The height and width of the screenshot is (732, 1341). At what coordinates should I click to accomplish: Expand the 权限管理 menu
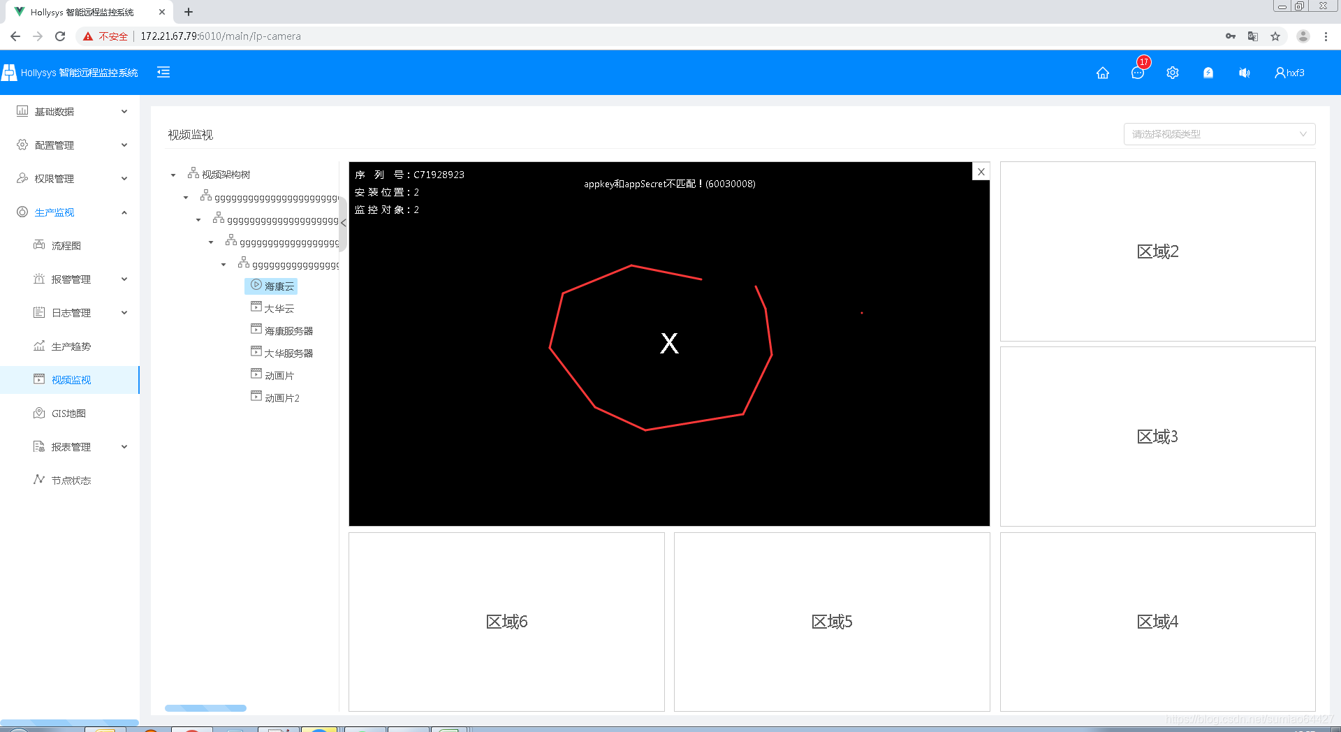point(70,179)
